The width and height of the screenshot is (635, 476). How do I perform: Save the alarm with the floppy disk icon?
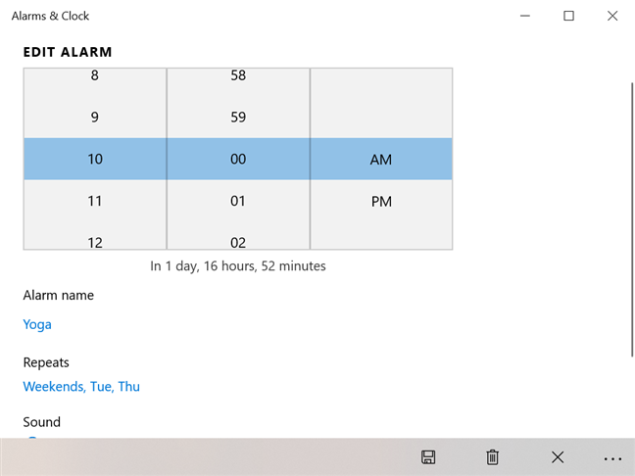(428, 457)
